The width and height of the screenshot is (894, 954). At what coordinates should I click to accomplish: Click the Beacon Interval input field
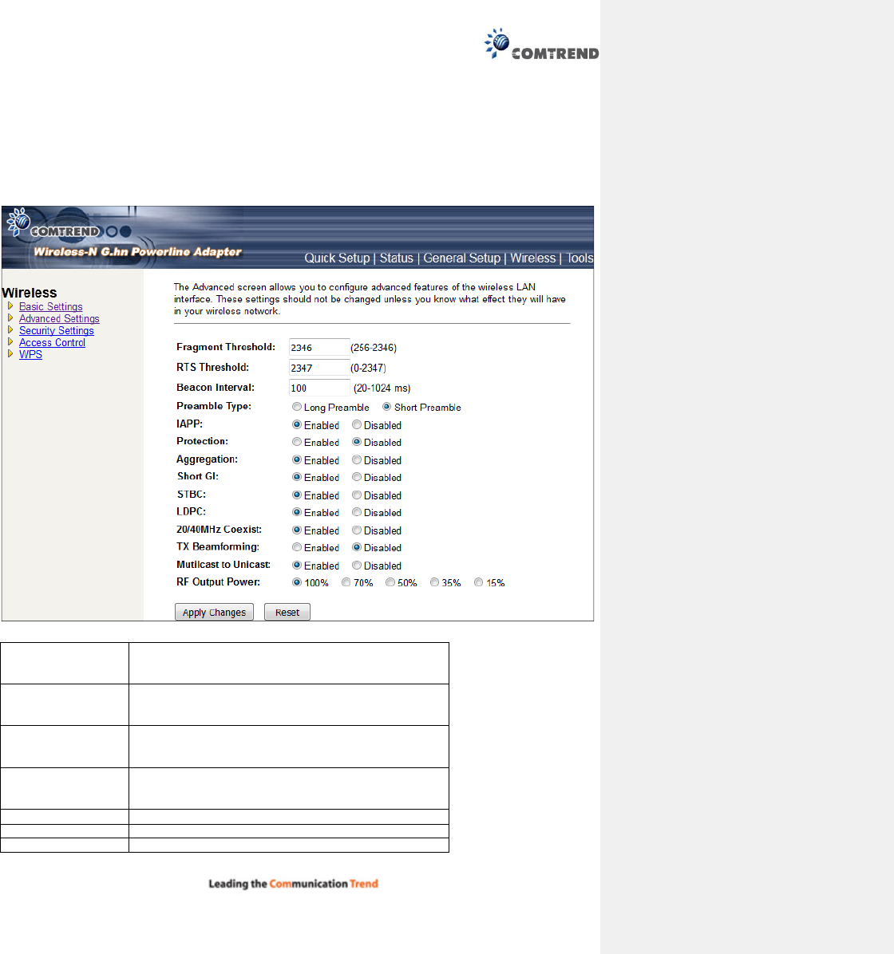pos(319,388)
